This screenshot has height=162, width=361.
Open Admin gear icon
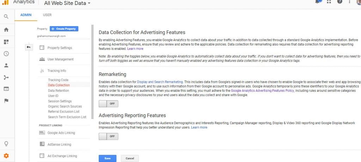pos(6,156)
